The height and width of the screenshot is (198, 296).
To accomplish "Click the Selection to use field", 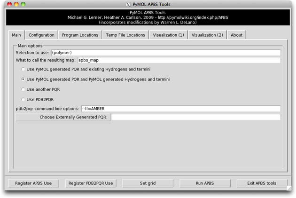I will [x=166, y=53].
